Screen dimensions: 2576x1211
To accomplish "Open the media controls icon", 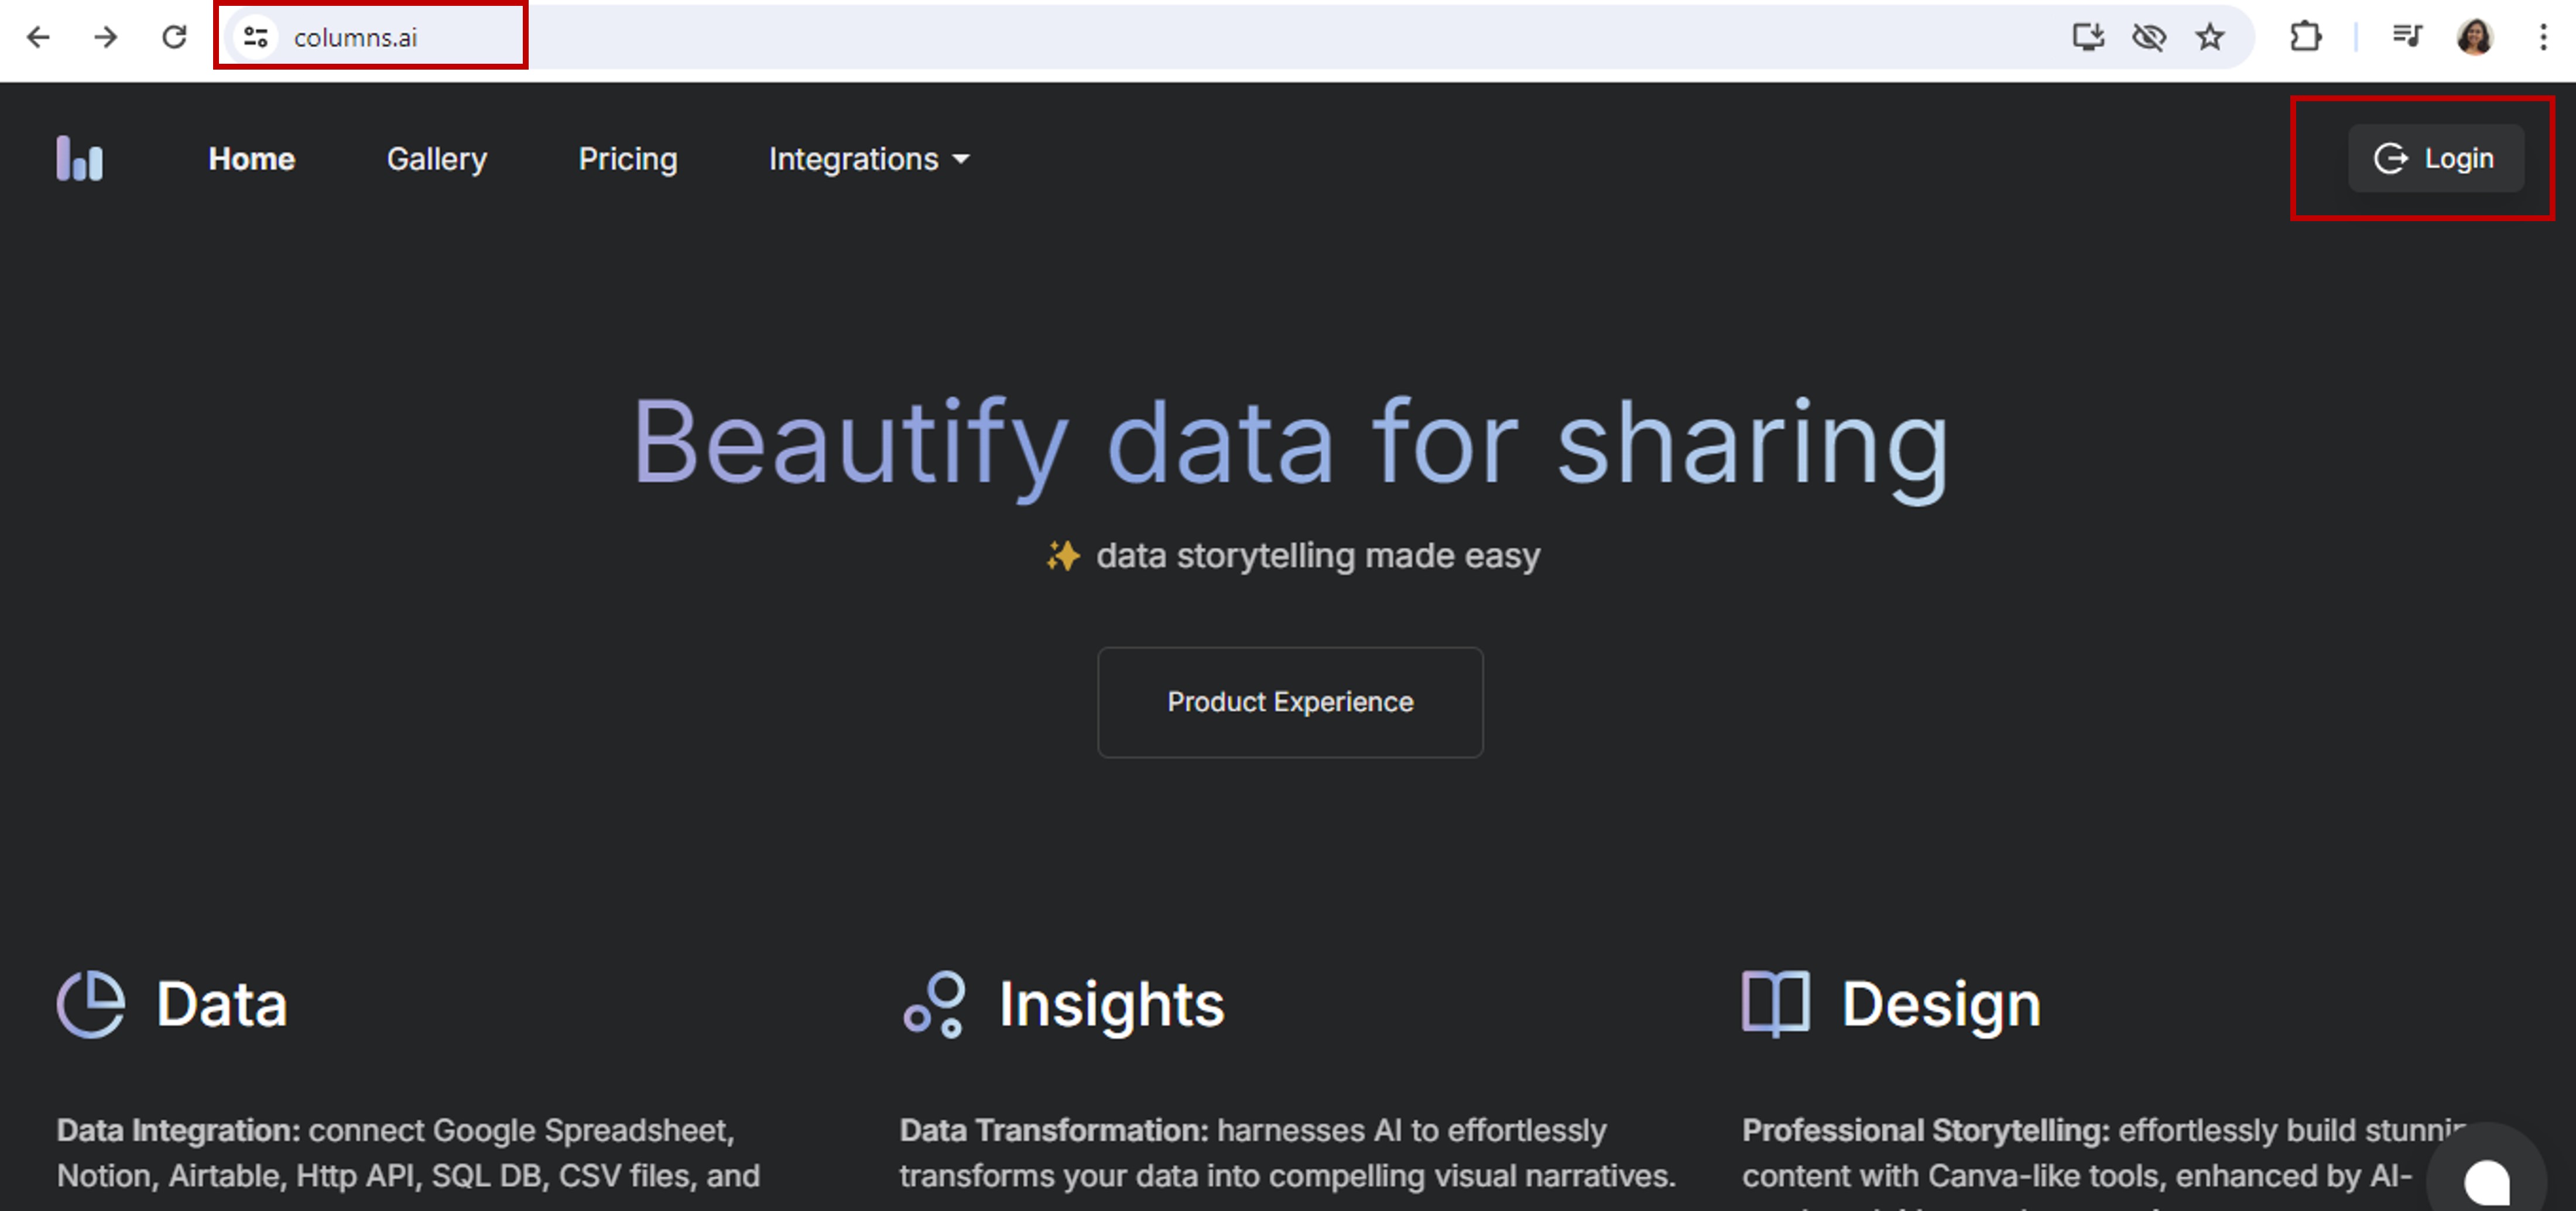I will (2406, 37).
